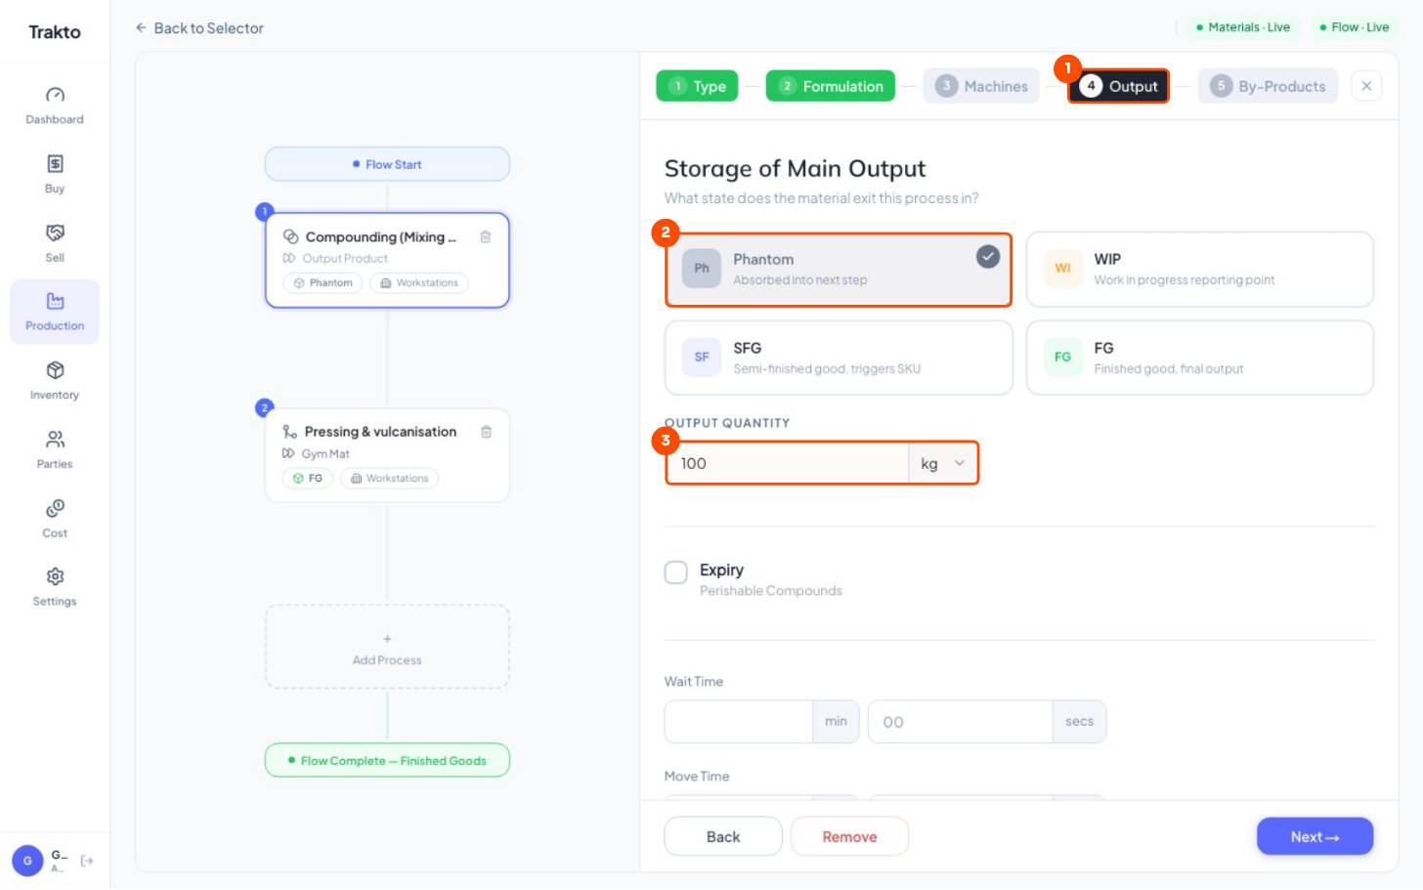Focus the Output Quantity input field
The image size is (1423, 890).
[787, 463]
